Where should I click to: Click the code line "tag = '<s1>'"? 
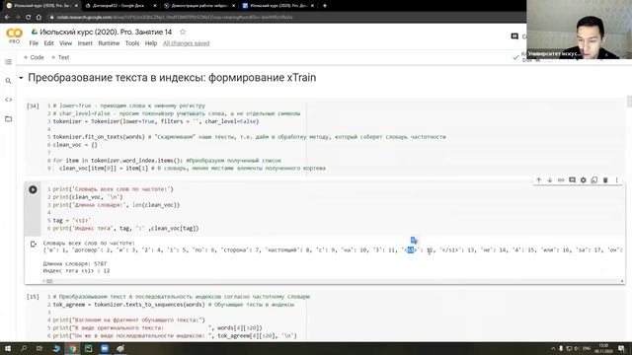[72, 221]
